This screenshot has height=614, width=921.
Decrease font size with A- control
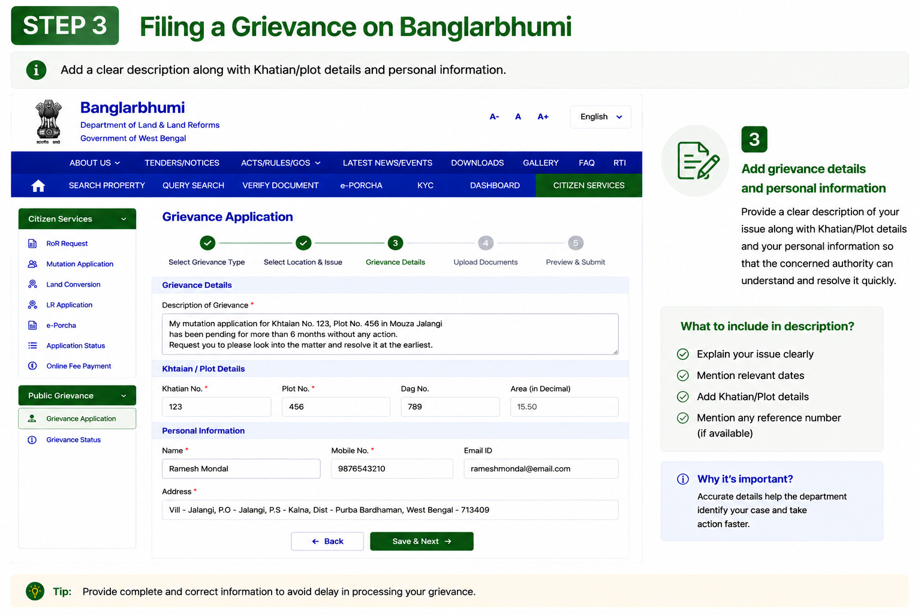coord(494,117)
